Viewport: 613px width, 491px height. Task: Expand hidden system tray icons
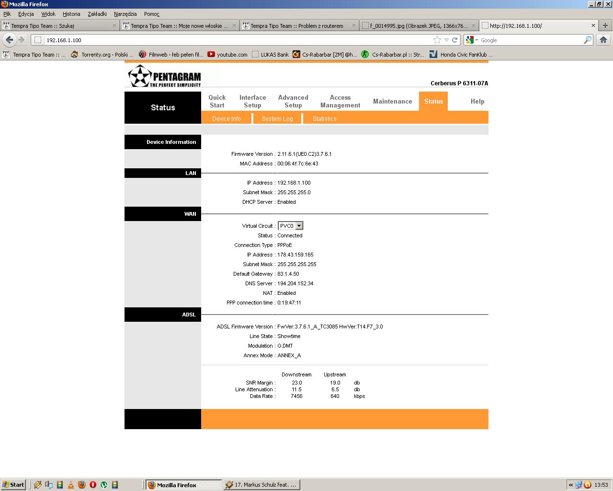pos(571,485)
